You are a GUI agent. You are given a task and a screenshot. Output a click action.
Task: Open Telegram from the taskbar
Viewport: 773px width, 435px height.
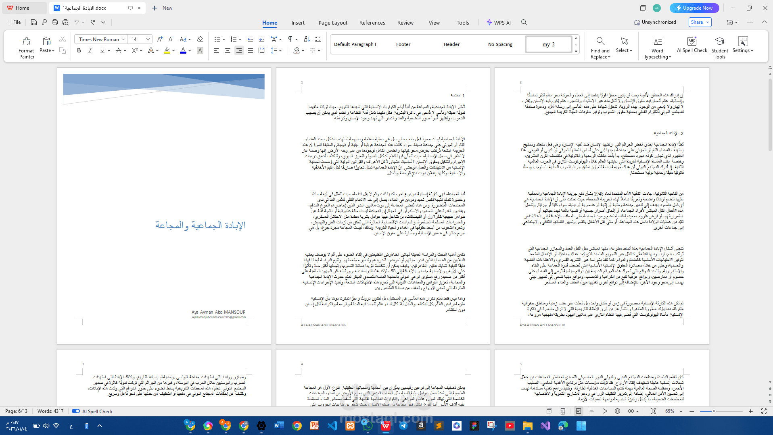pos(403,425)
